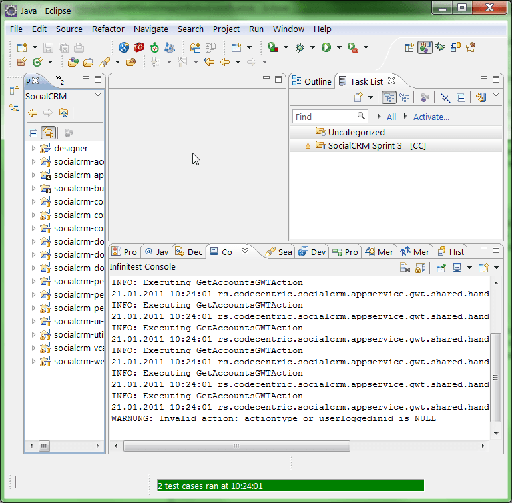
Task: Click the Run button in the toolbar
Action: (326, 47)
